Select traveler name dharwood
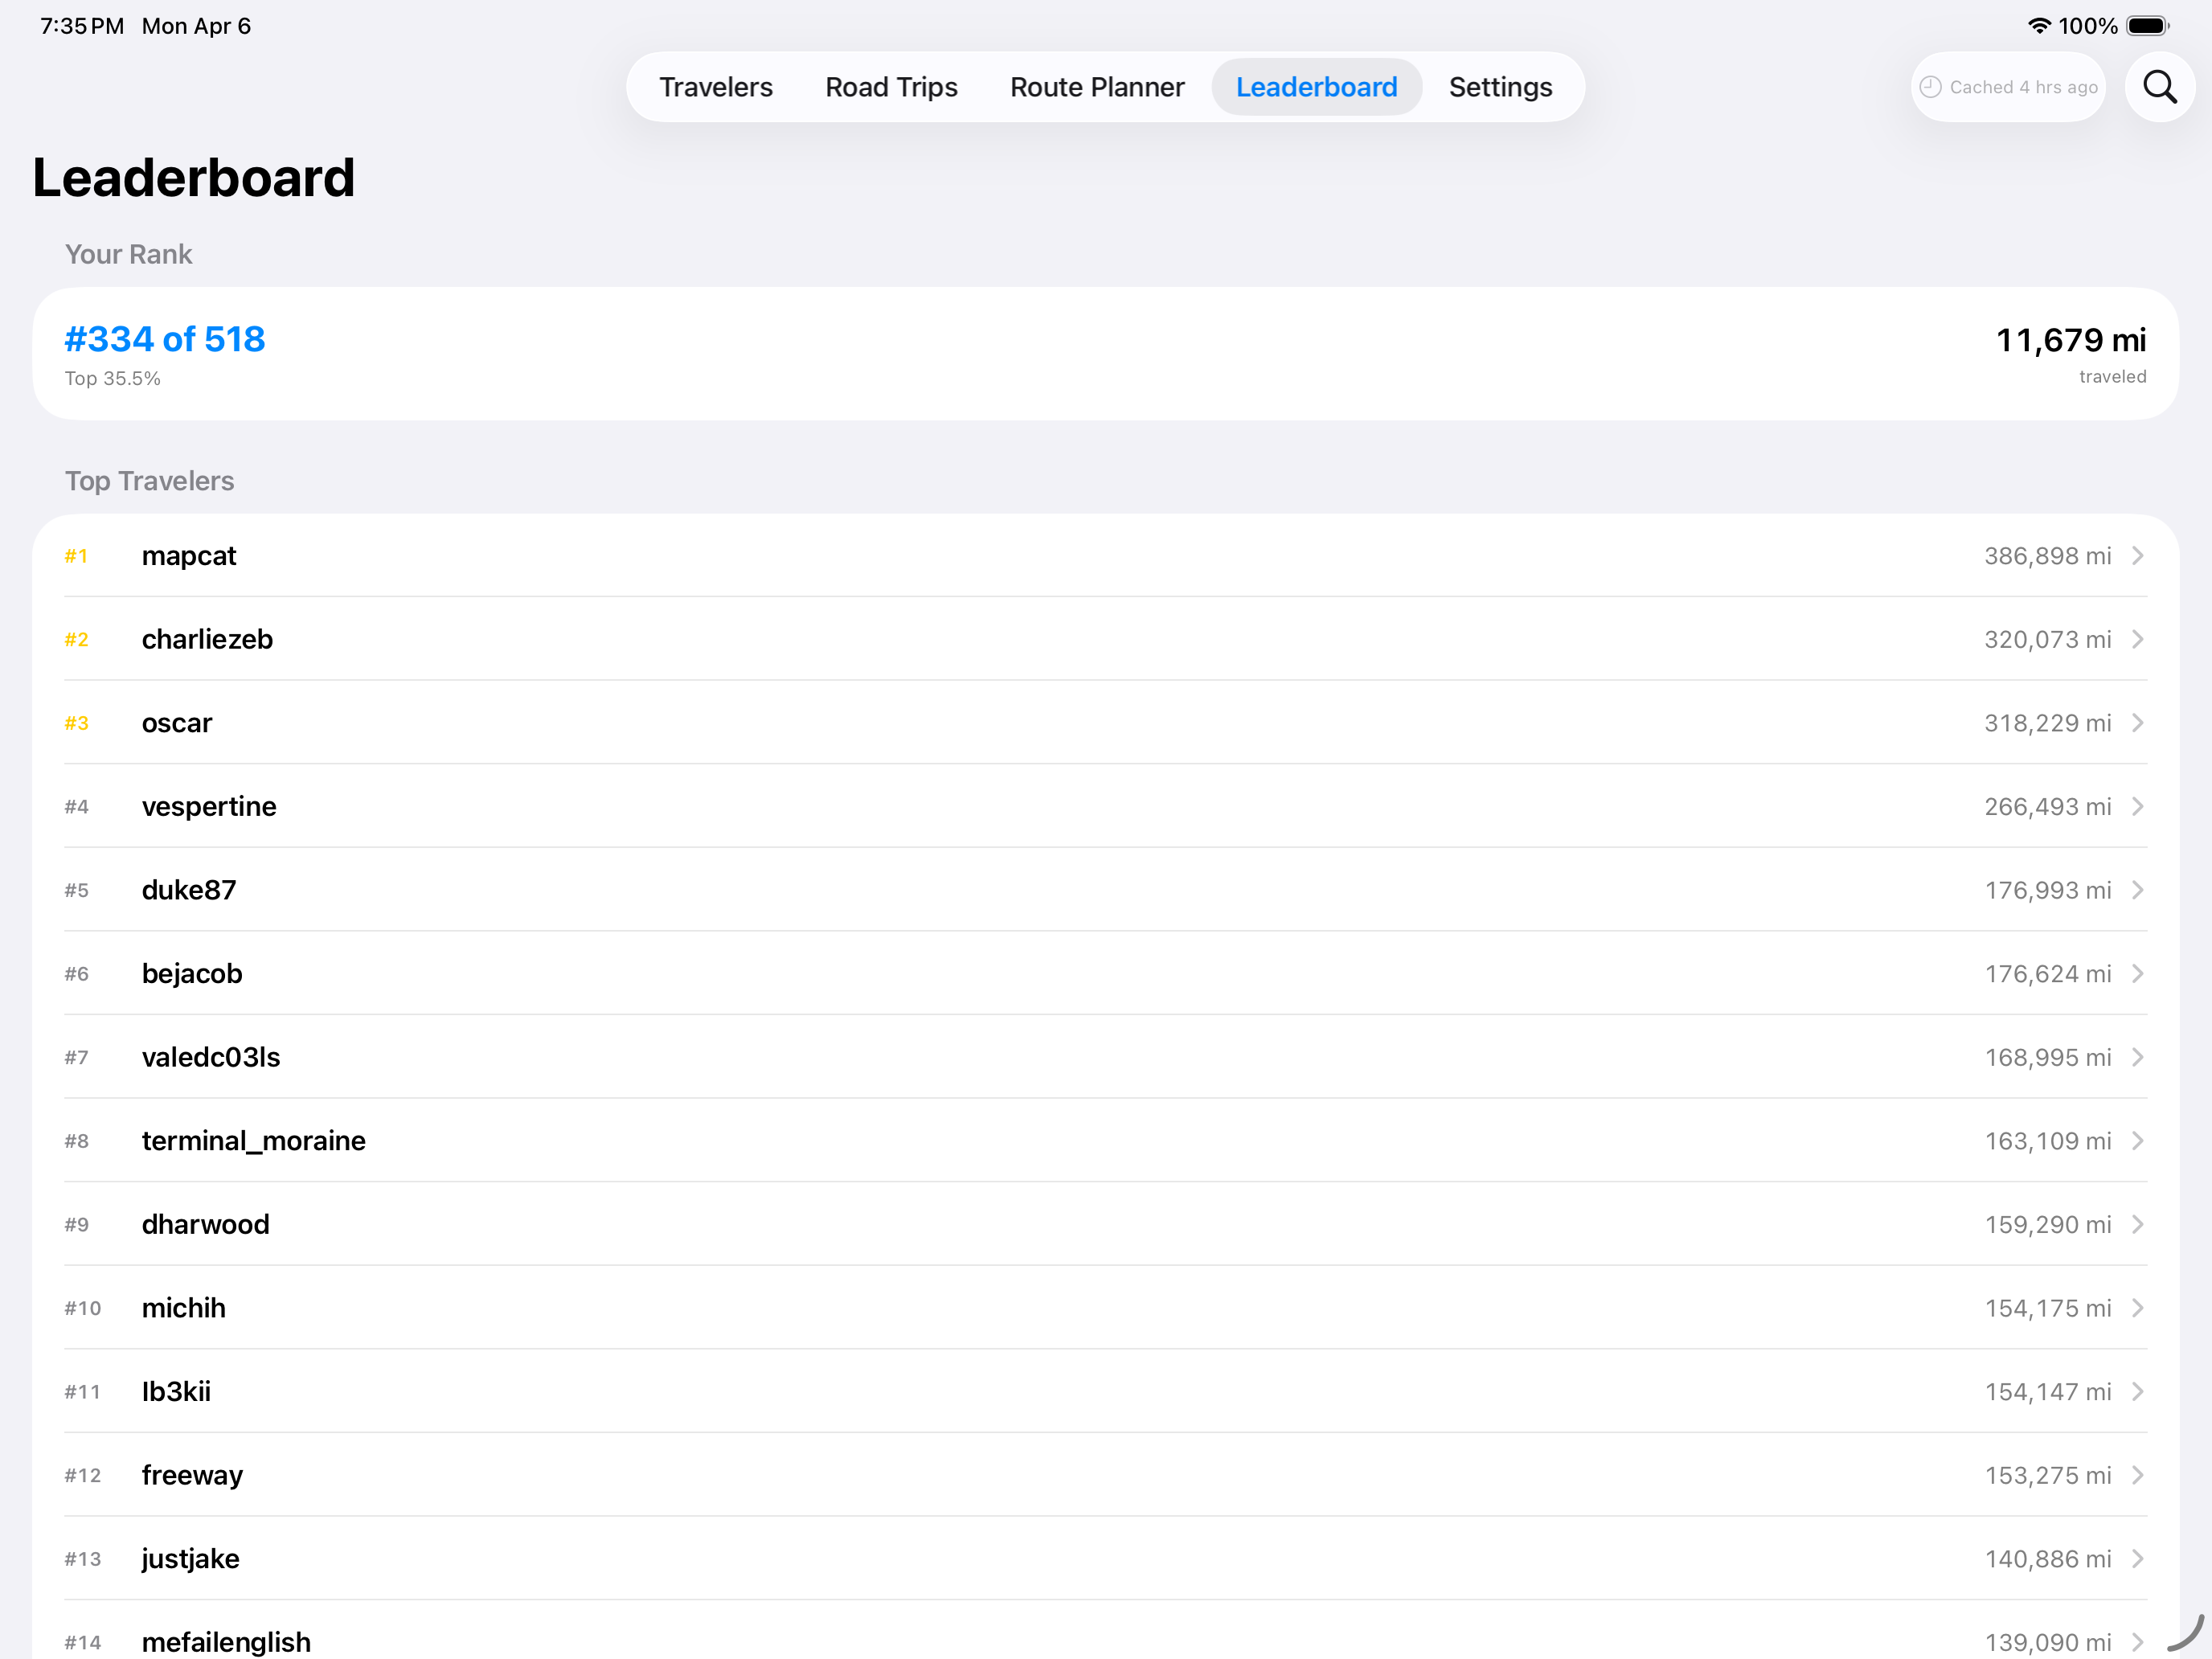This screenshot has height=1659, width=2212. coord(206,1225)
